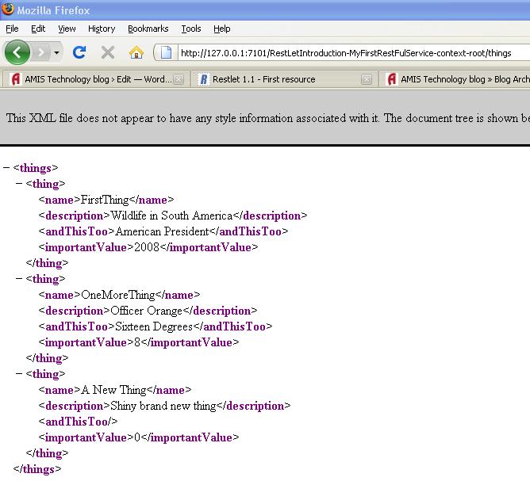Screen dimensions: 530x481
Task: Close the AMIS Technology blog Edit tab
Action: (179, 79)
